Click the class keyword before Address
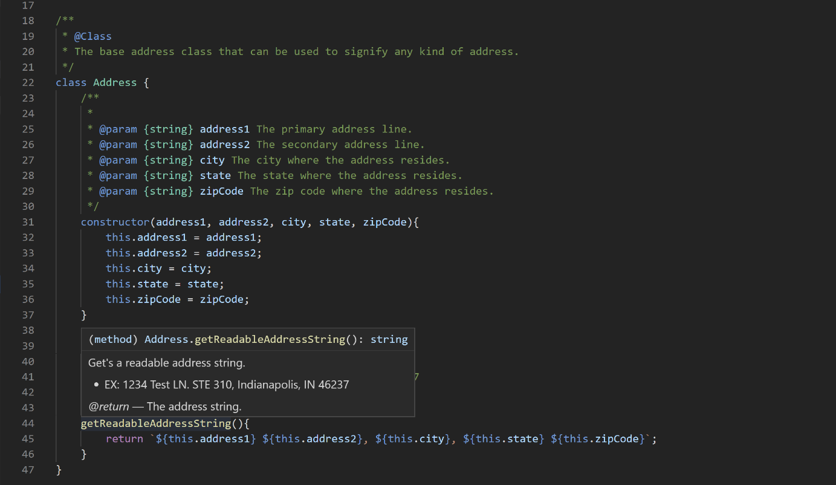836x485 pixels. [x=71, y=82]
